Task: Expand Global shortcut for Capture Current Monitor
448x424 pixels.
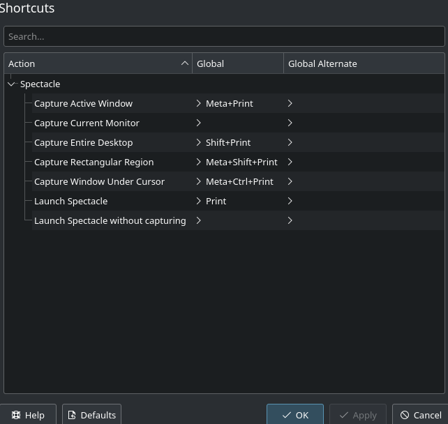Action: (199, 123)
